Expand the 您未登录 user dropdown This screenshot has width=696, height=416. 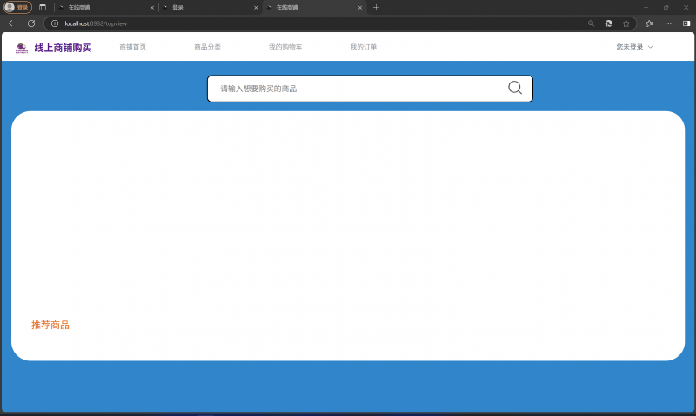(x=634, y=47)
